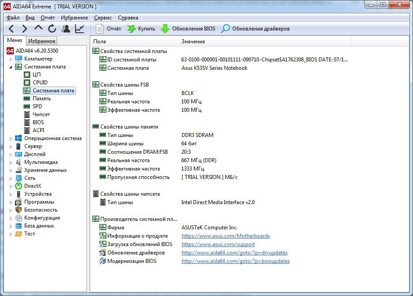Expand the Сервер tree node
This screenshot has width=413, height=296.
(11, 146)
